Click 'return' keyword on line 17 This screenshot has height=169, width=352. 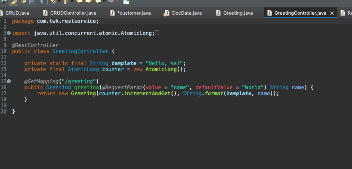46,94
